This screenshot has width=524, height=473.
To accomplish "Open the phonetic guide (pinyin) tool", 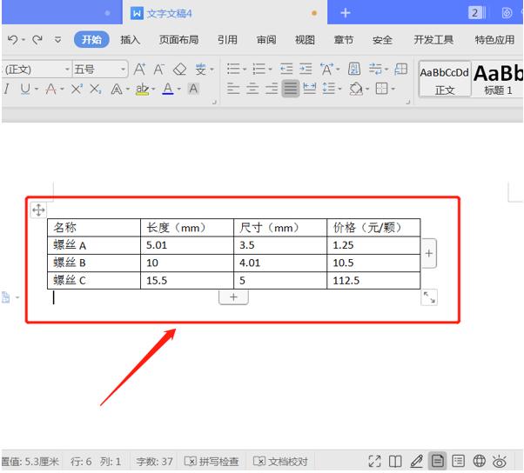I will coord(201,70).
